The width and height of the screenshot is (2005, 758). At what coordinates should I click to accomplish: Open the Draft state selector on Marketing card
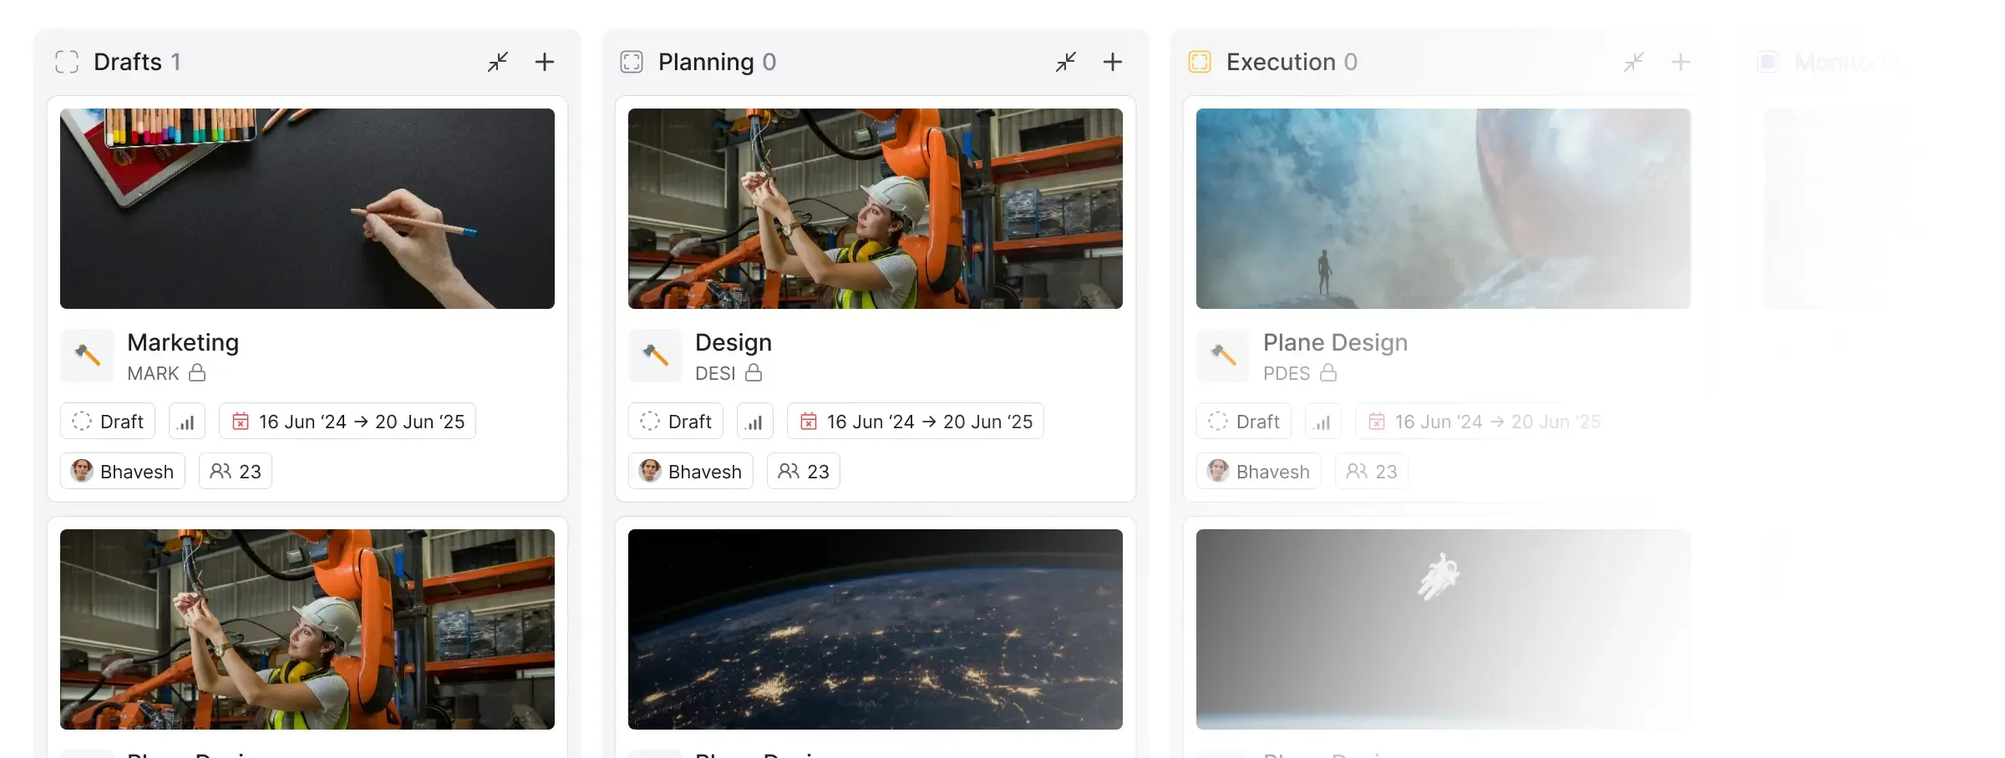point(107,421)
